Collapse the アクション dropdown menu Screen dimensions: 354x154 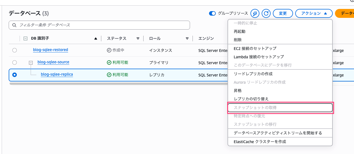(314, 13)
